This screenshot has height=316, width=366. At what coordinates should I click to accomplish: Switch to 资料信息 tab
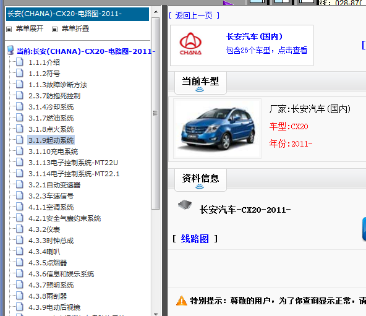pyautogui.click(x=200, y=180)
